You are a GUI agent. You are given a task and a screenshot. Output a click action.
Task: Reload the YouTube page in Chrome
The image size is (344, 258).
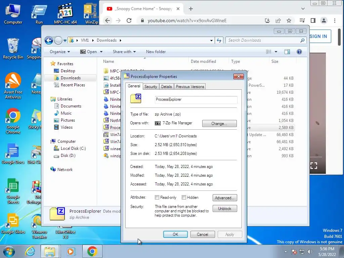pyautogui.click(x=129, y=20)
